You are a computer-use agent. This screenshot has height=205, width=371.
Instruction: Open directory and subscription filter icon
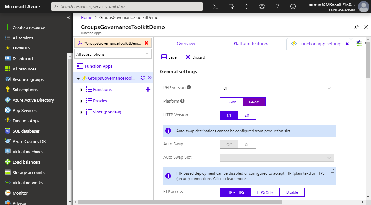[x=231, y=6]
